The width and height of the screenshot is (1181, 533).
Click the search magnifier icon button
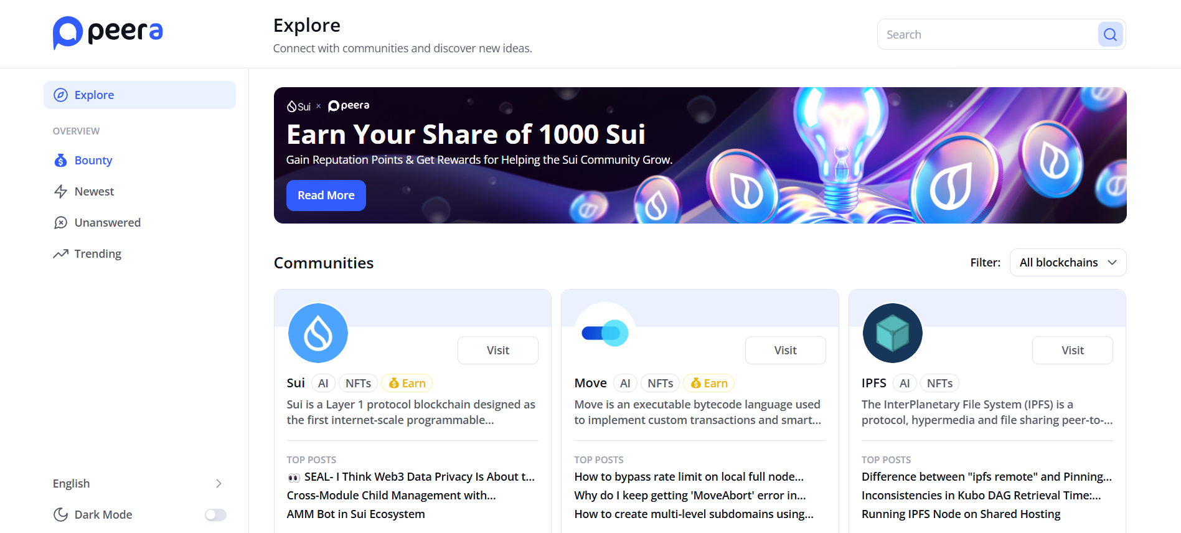tap(1110, 34)
